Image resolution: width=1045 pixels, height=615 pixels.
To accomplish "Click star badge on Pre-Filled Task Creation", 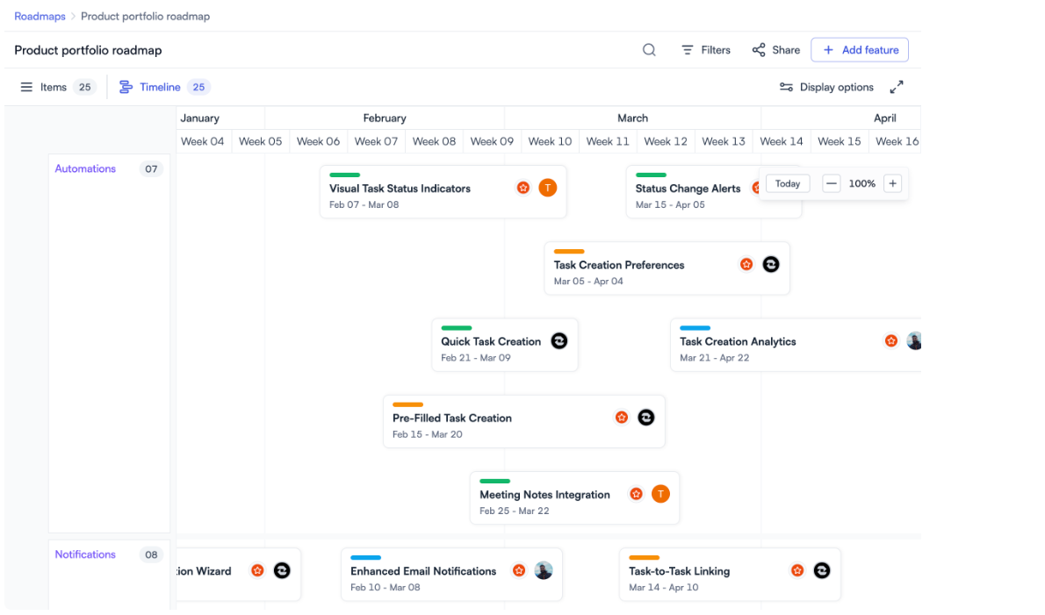I will [622, 418].
